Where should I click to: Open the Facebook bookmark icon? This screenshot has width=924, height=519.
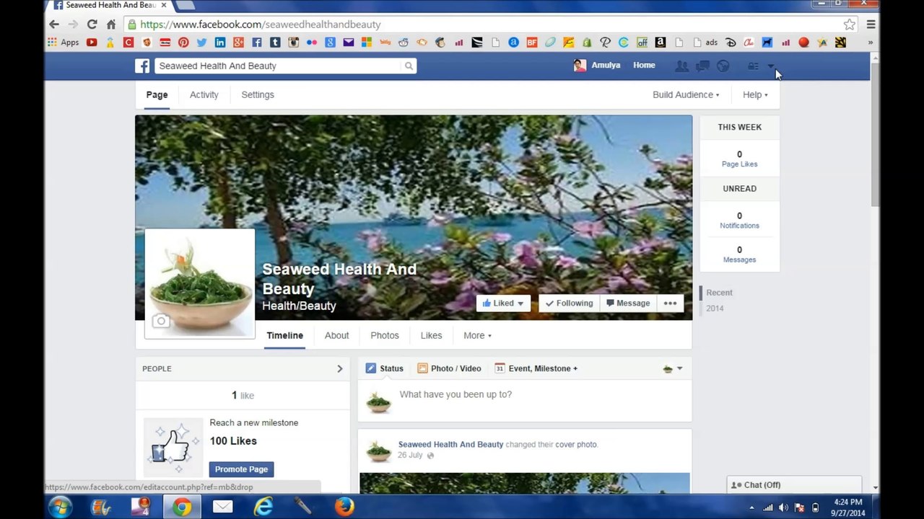coord(256,43)
